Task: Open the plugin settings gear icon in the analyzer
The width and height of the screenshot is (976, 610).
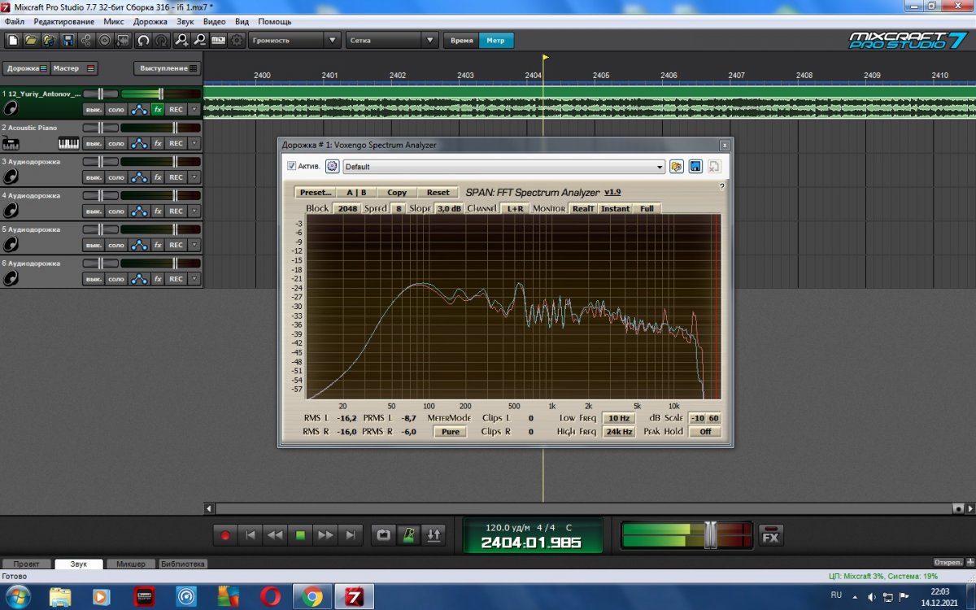Action: point(332,166)
